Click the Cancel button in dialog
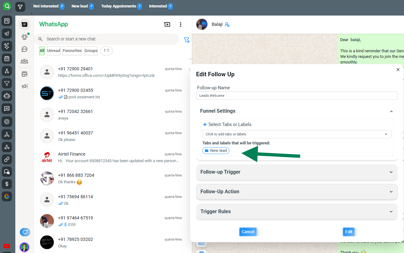The height and width of the screenshot is (253, 404). (x=248, y=232)
